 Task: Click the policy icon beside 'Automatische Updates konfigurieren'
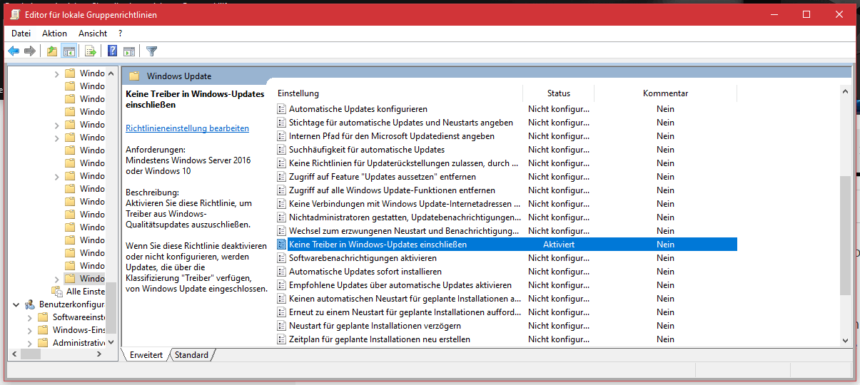281,109
